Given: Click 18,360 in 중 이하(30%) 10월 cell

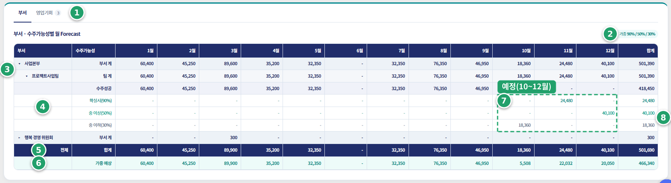Looking at the screenshot, I should click(524, 125).
